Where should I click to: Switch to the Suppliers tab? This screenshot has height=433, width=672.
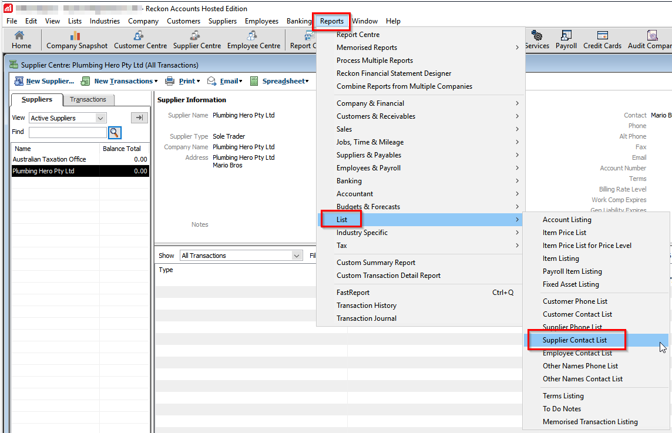[37, 99]
